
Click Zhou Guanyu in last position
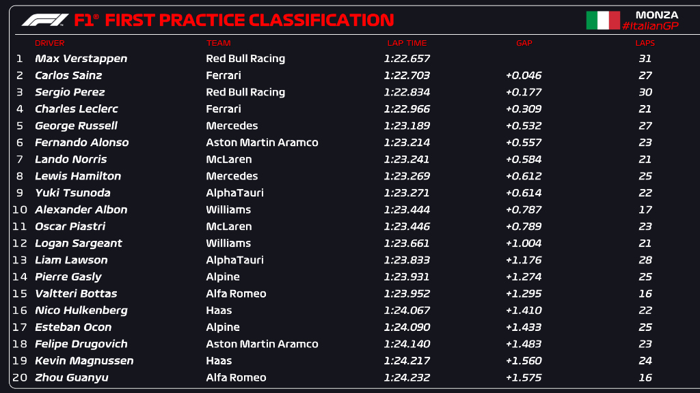[x=71, y=377]
